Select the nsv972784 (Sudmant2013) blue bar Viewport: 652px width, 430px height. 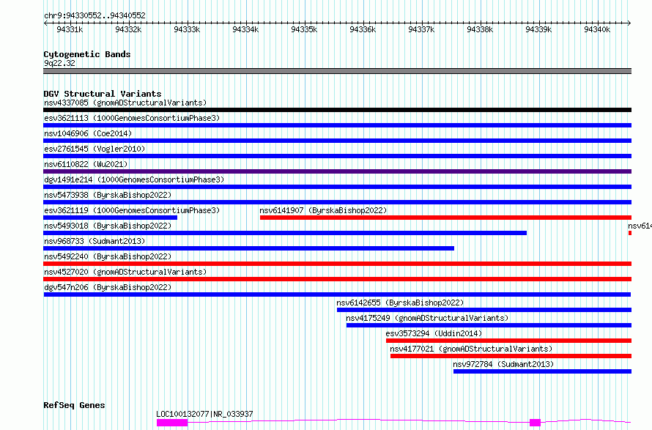point(542,371)
